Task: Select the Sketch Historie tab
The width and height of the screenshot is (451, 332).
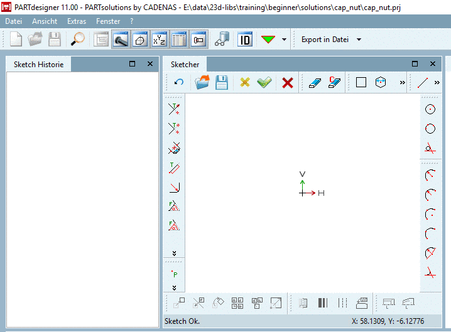Action: 38,65
